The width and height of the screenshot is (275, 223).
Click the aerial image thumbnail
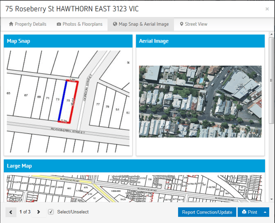click(x=200, y=101)
